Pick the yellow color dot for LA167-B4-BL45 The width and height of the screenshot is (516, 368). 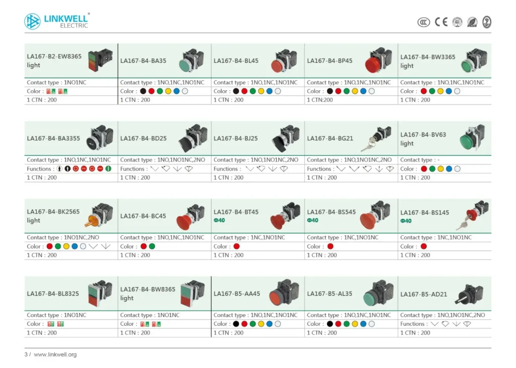[261, 91]
